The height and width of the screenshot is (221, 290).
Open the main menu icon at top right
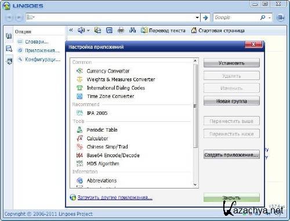tap(281, 18)
